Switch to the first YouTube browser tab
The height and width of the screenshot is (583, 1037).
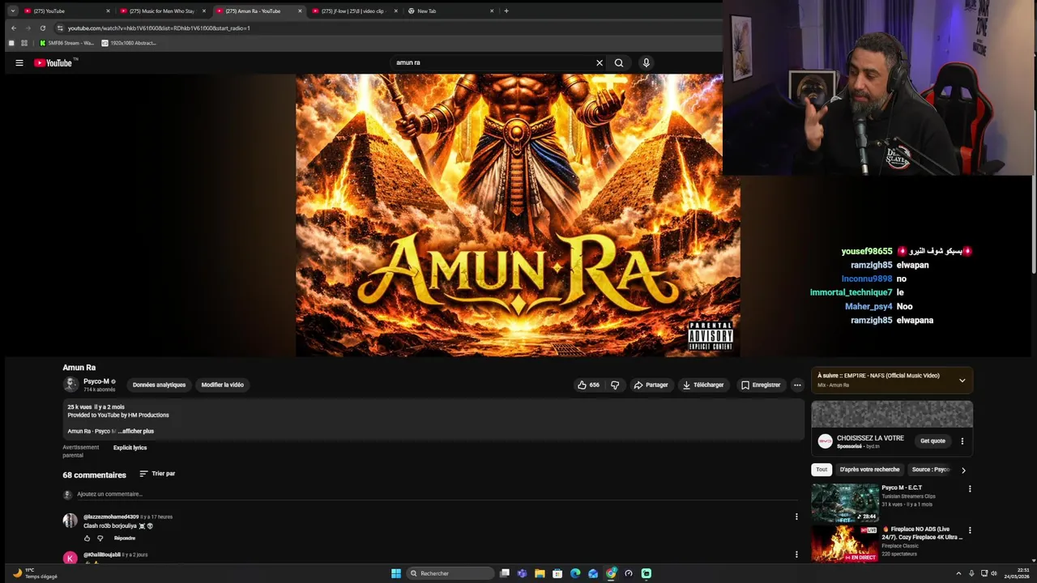tap(65, 11)
